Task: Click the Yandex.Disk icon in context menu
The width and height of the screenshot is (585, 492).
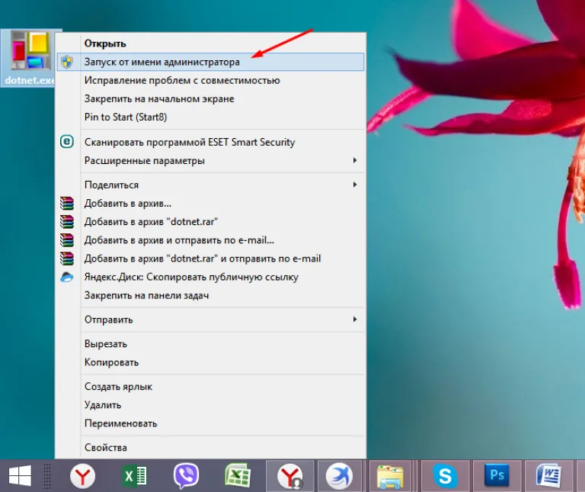Action: tap(67, 277)
